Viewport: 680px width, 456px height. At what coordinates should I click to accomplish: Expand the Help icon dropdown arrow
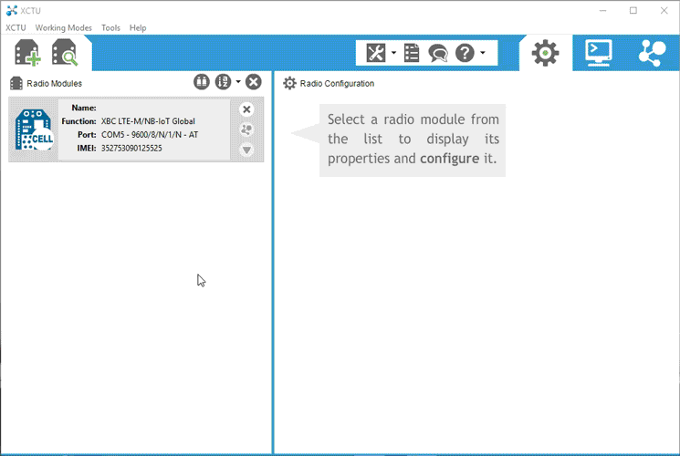click(x=483, y=53)
